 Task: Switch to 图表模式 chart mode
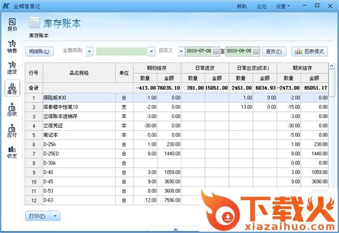[x=309, y=52]
